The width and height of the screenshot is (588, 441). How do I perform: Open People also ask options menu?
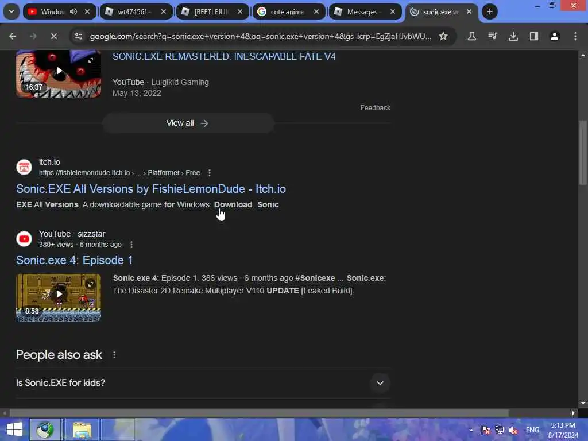point(114,355)
